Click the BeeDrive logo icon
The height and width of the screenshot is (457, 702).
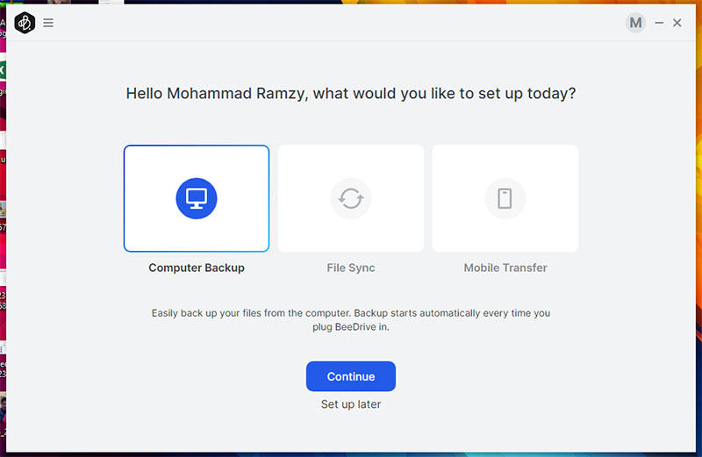click(25, 23)
